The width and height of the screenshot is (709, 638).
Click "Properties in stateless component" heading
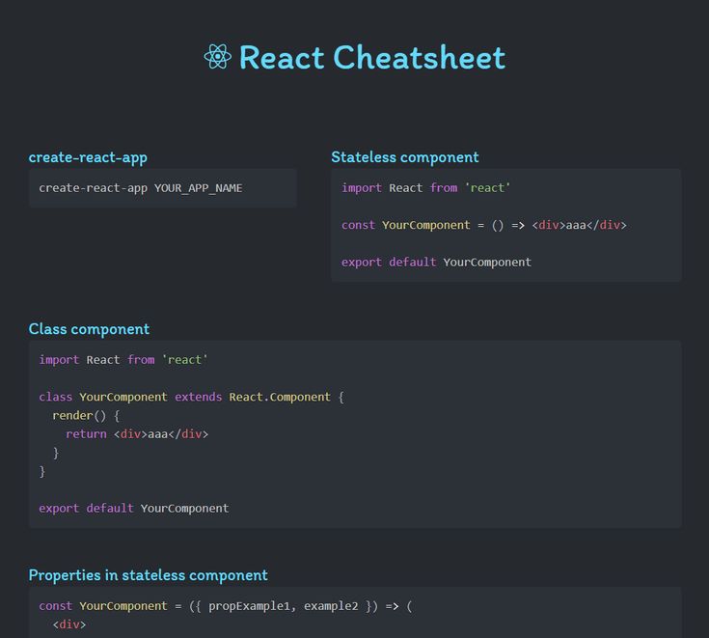(148, 575)
